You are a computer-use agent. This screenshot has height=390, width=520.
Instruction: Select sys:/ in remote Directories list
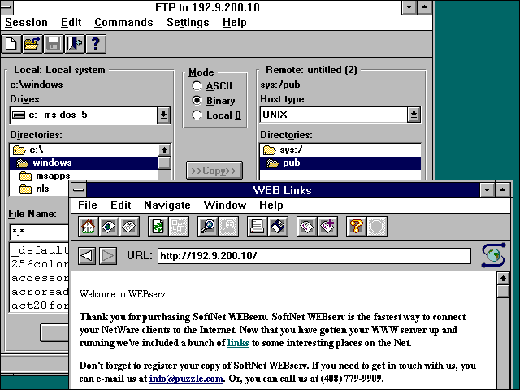pyautogui.click(x=340, y=149)
